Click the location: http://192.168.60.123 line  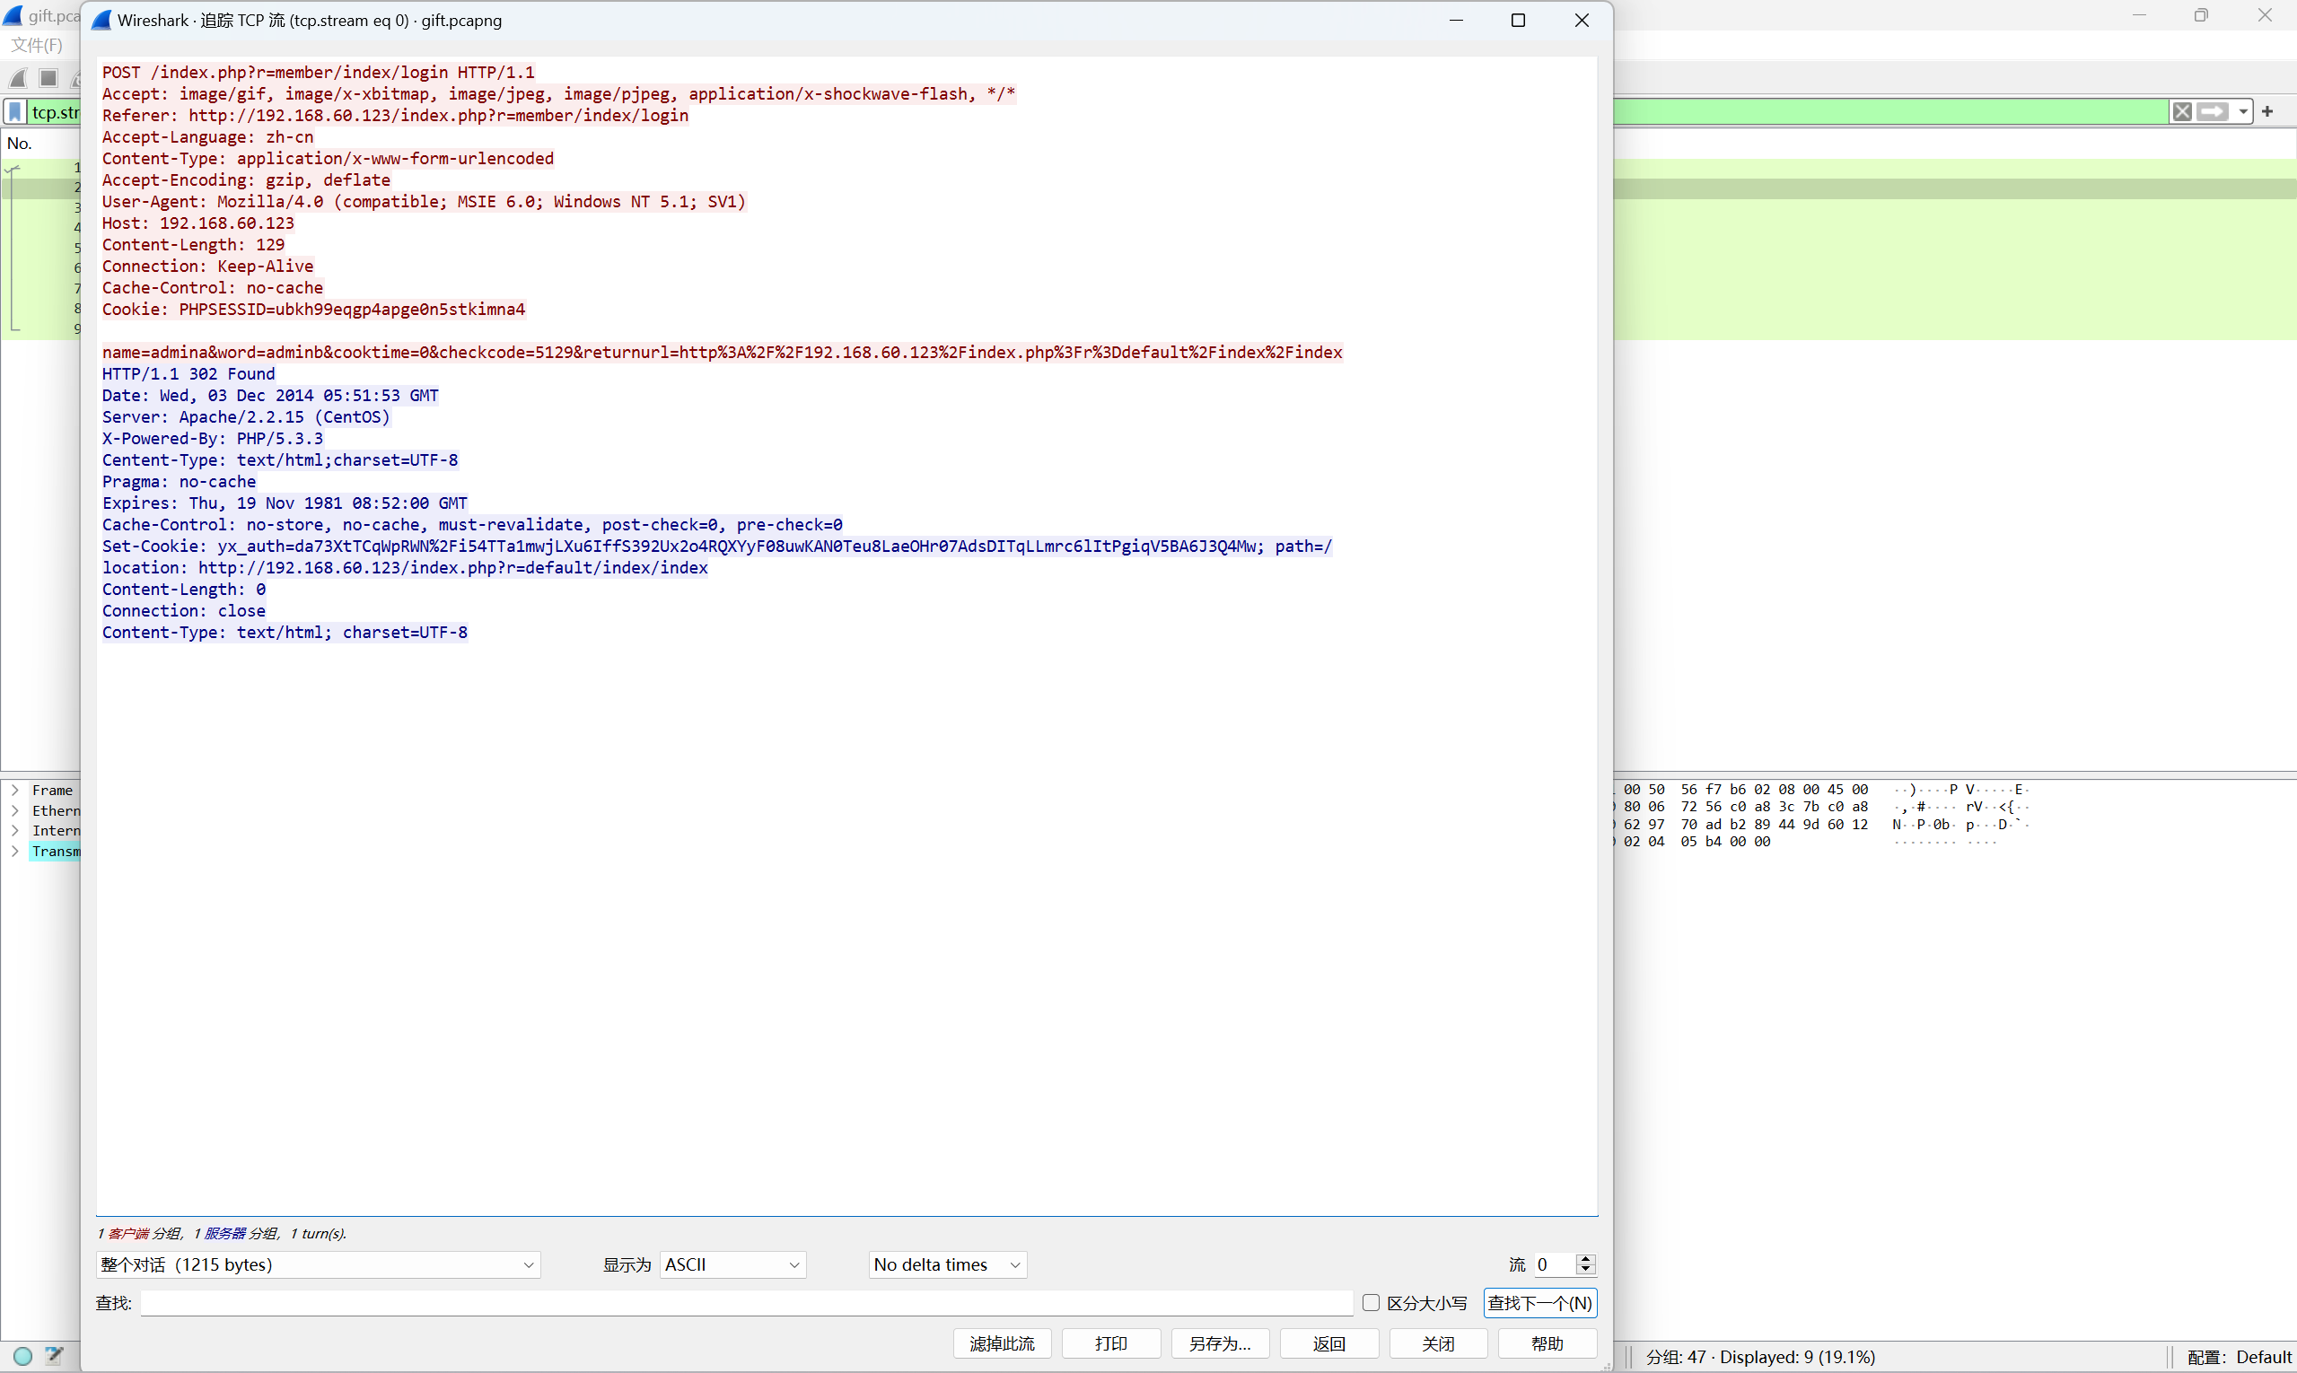406,568
